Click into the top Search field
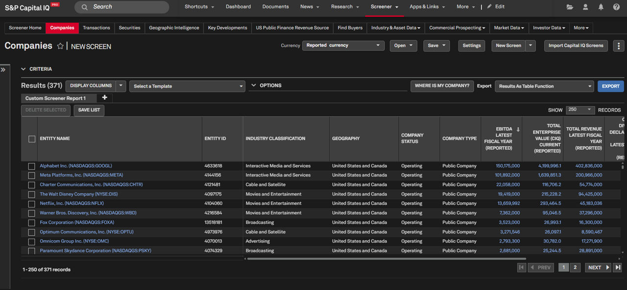 coord(121,7)
